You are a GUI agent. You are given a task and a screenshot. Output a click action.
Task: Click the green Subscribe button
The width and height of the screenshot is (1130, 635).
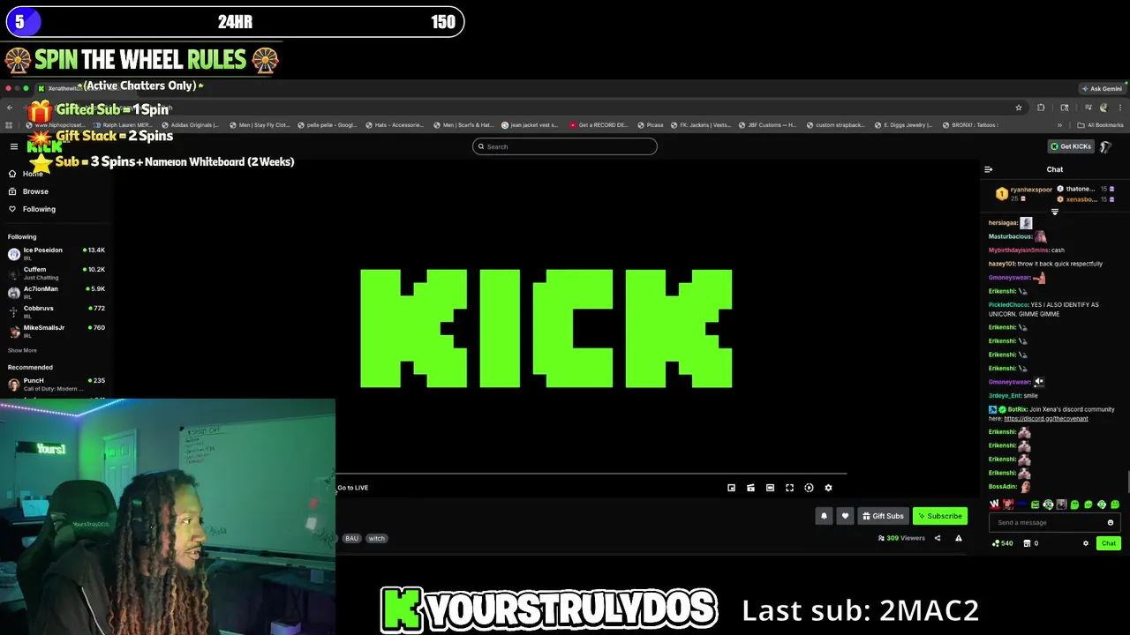tap(940, 516)
